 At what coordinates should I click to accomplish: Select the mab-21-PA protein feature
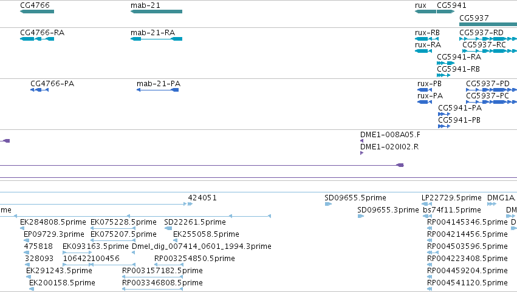157,90
